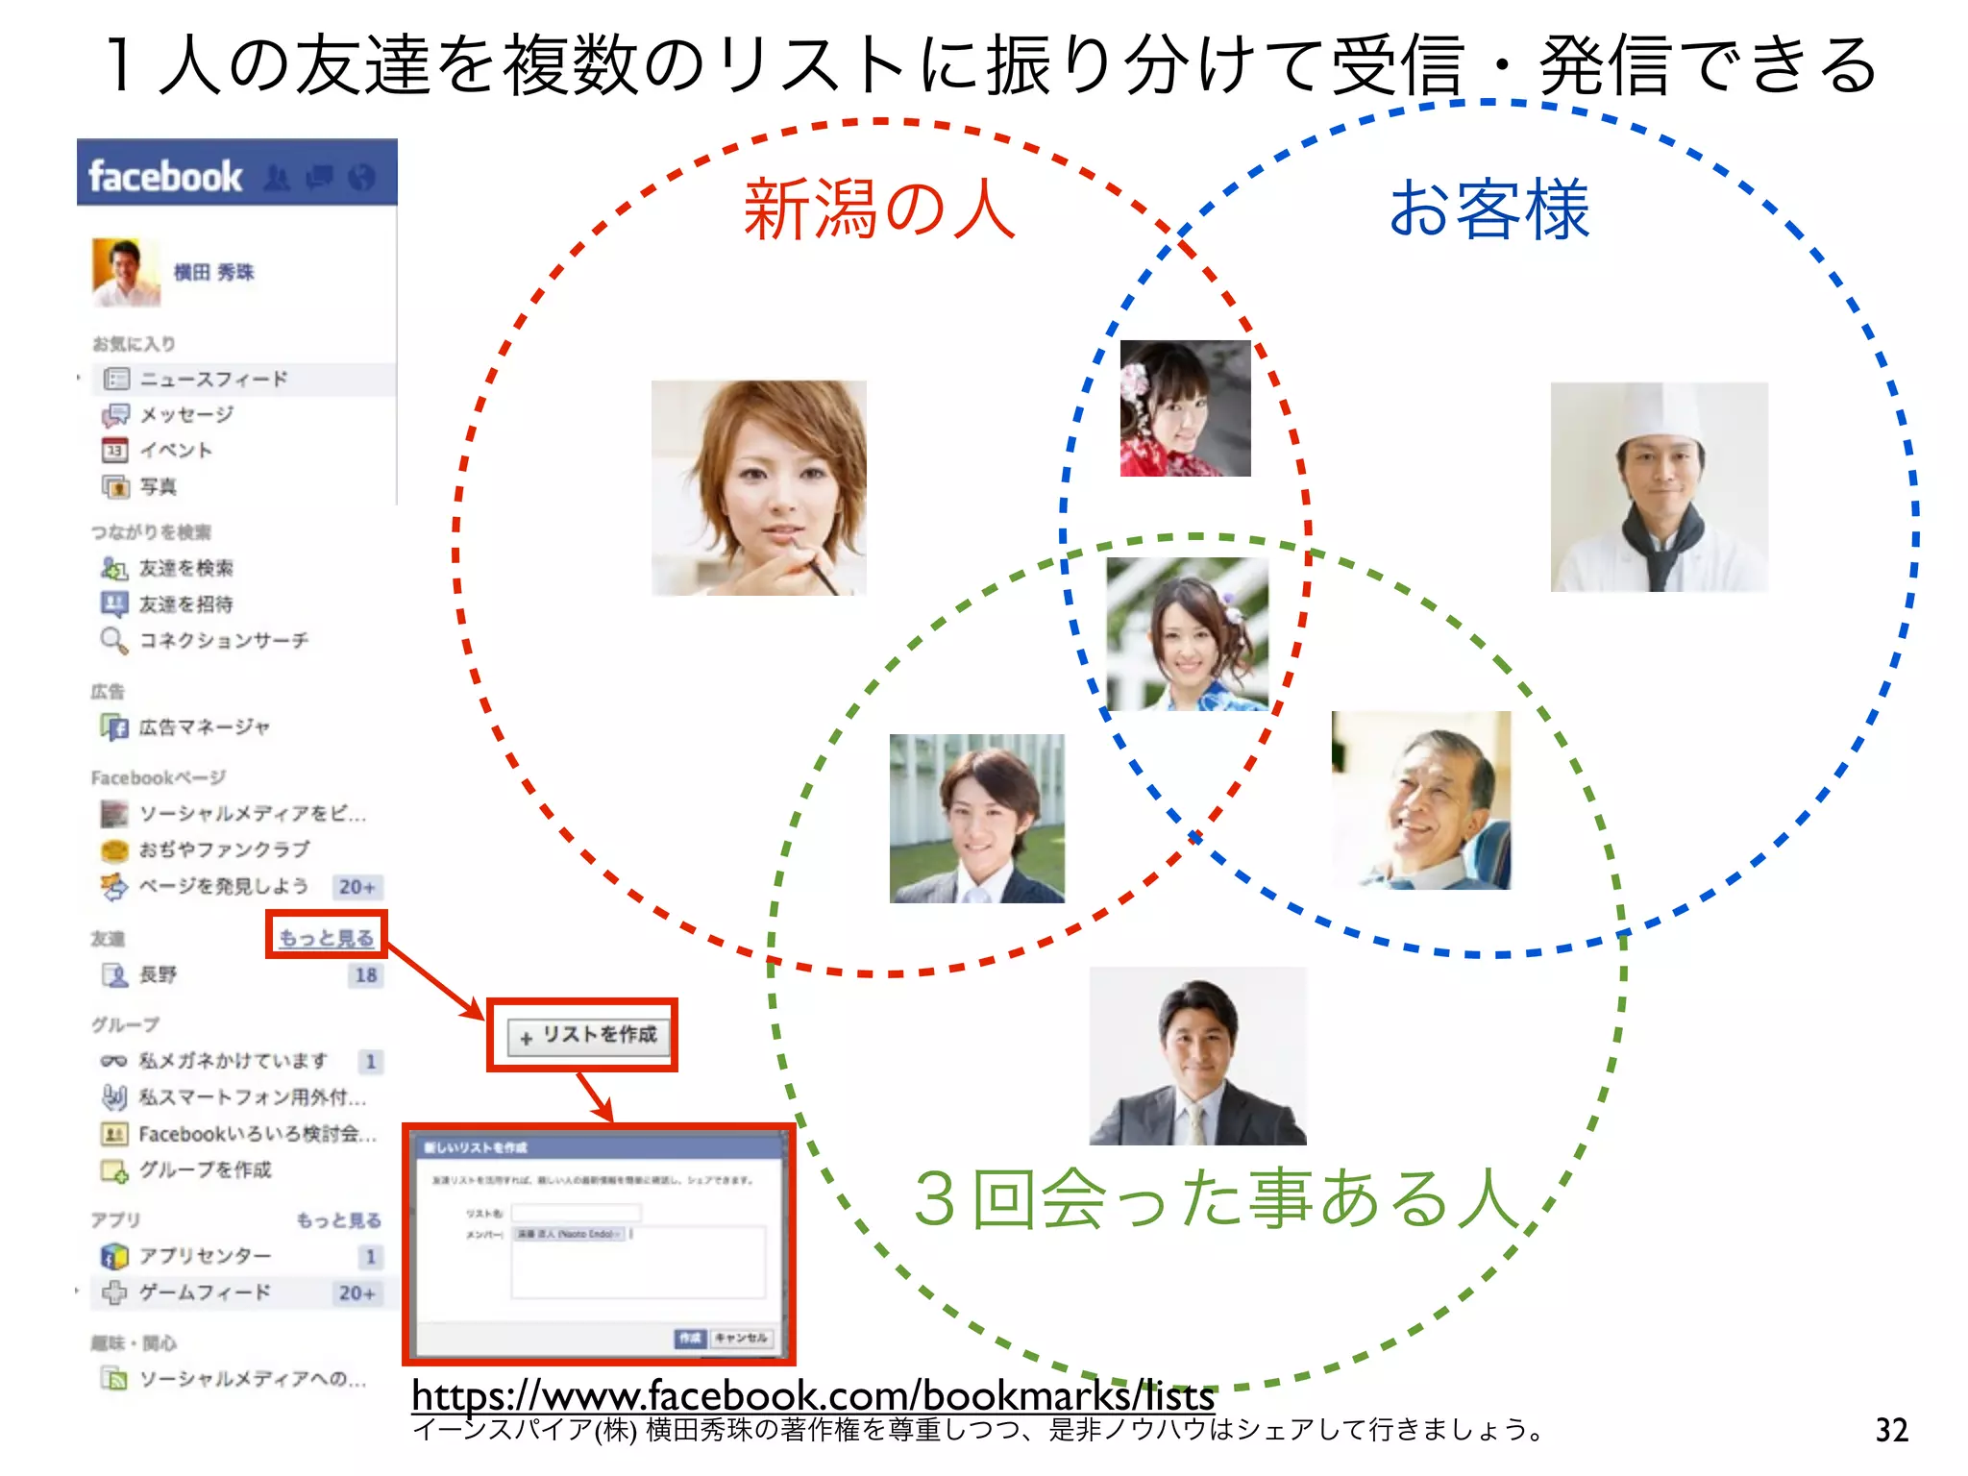Viewport: 1968px width, 1476px height.
Task: Open group 私スマートフォン用外付...
Action: pos(253,1097)
